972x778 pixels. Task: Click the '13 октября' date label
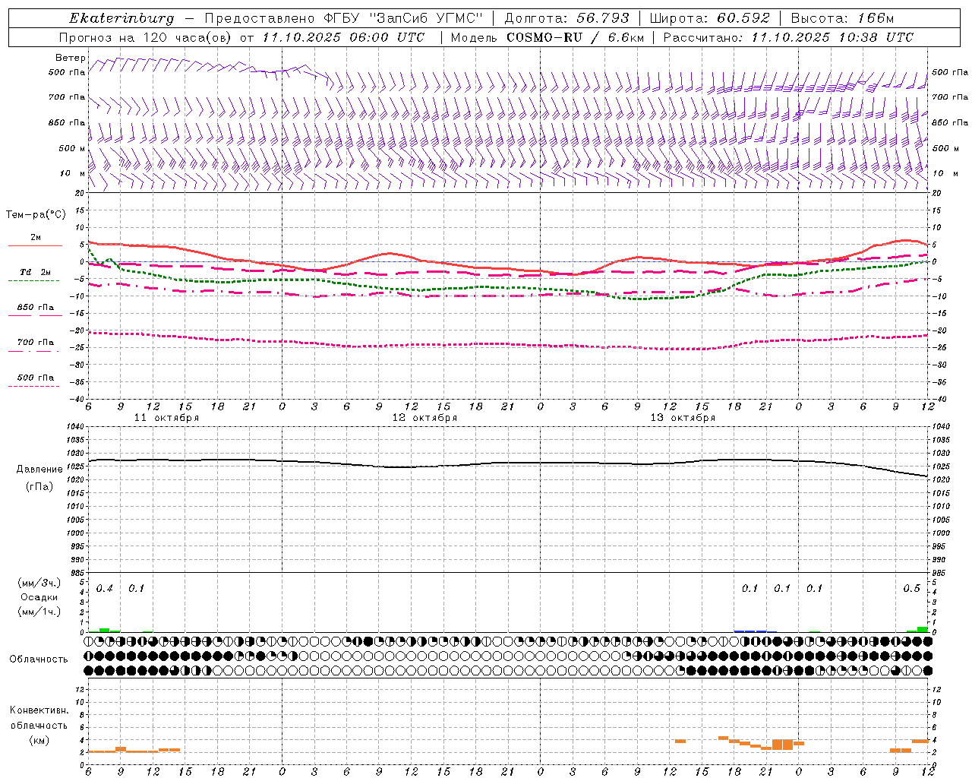[683, 418]
